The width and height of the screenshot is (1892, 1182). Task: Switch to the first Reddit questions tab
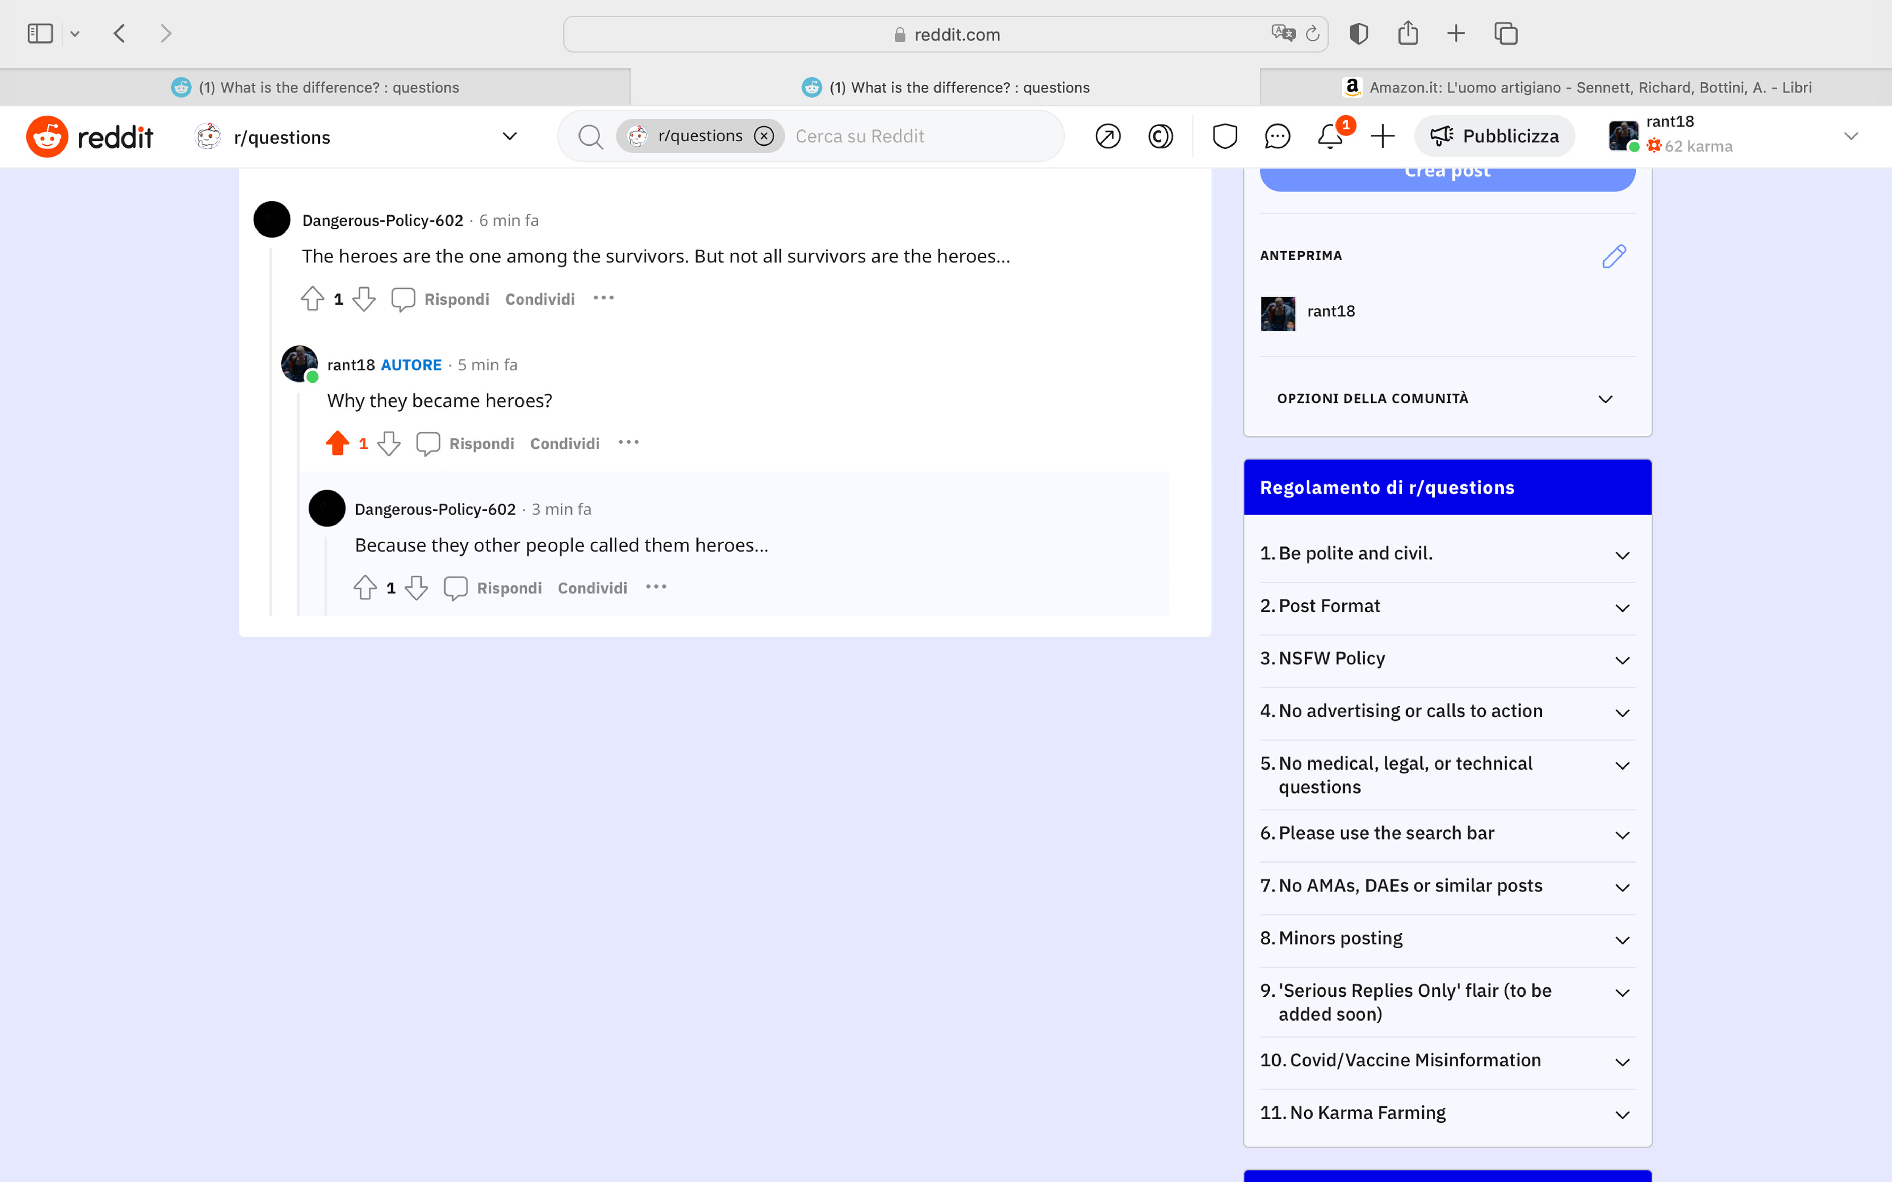(315, 88)
